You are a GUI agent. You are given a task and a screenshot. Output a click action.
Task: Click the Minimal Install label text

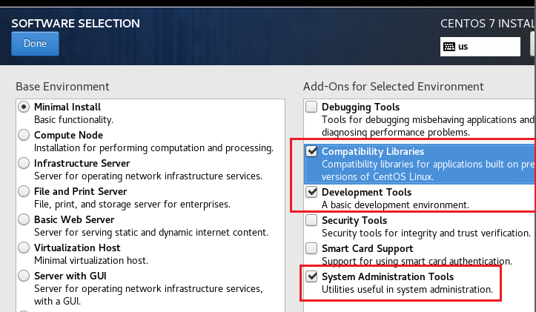point(67,107)
